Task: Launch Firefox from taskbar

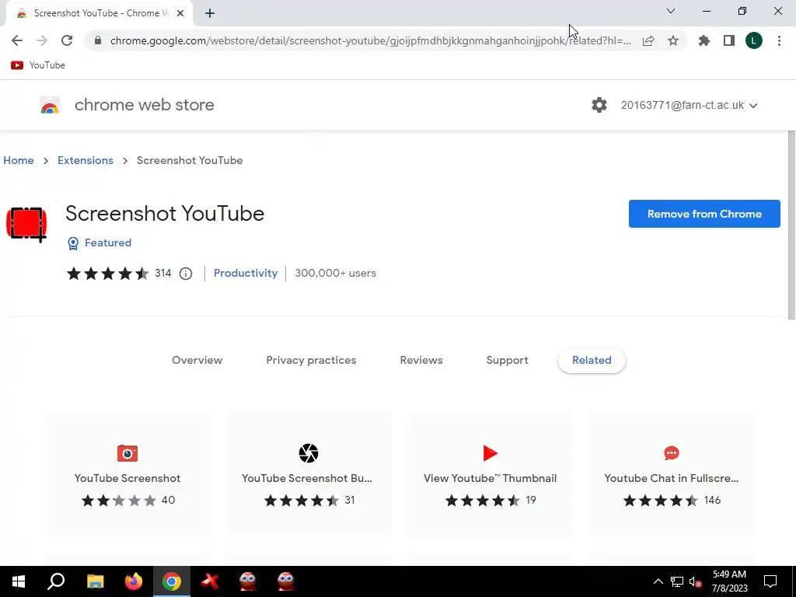Action: [x=134, y=581]
